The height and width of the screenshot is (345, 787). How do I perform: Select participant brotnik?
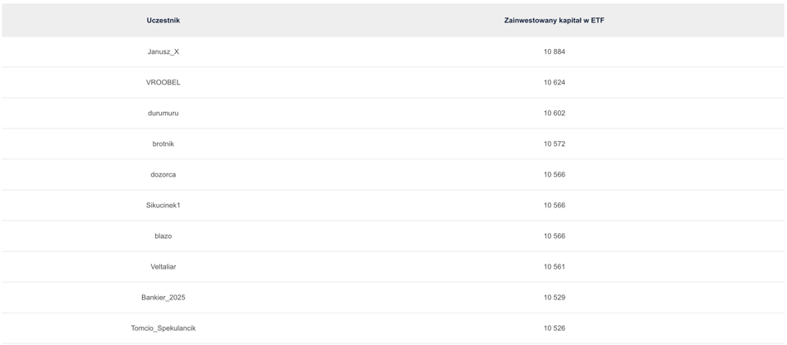(x=163, y=144)
